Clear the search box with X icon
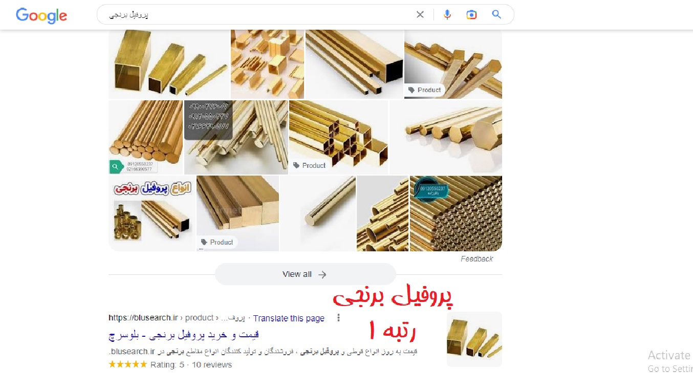 point(420,14)
